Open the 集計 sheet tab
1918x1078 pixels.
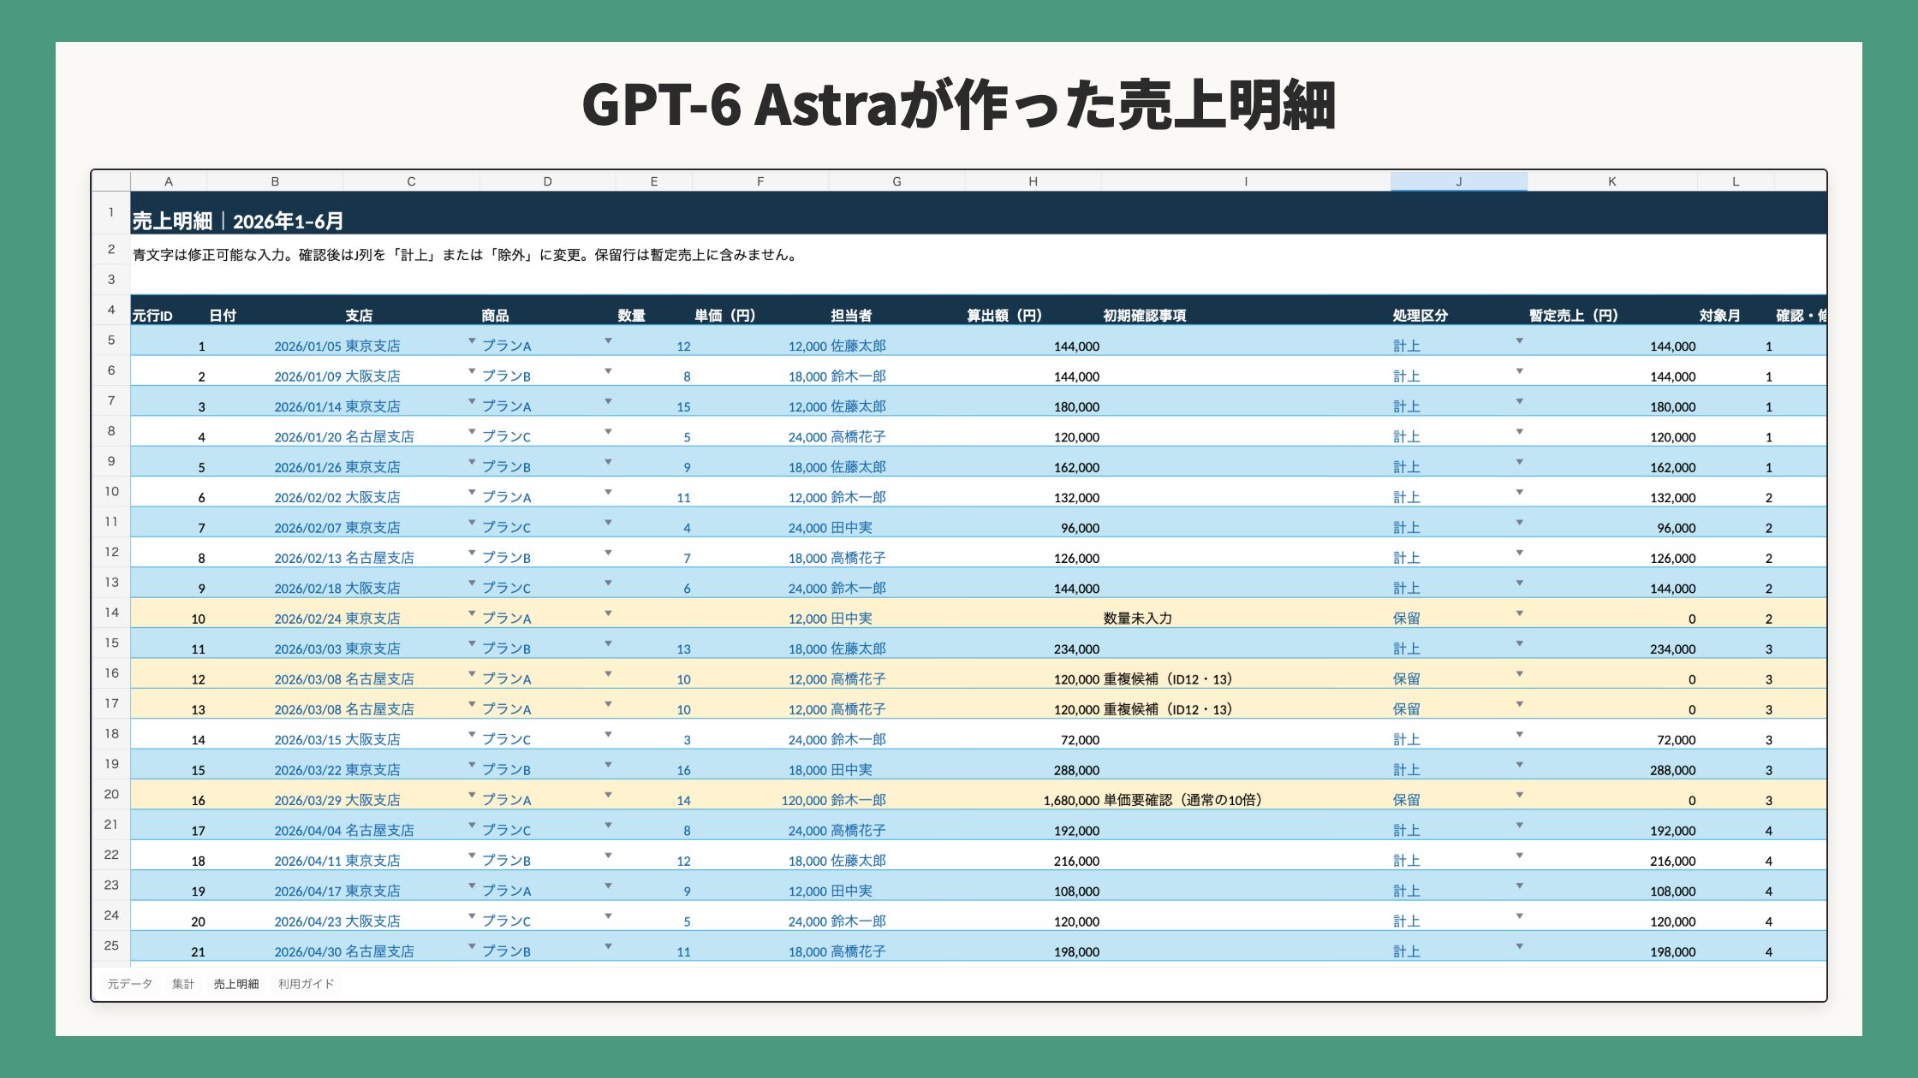183,984
